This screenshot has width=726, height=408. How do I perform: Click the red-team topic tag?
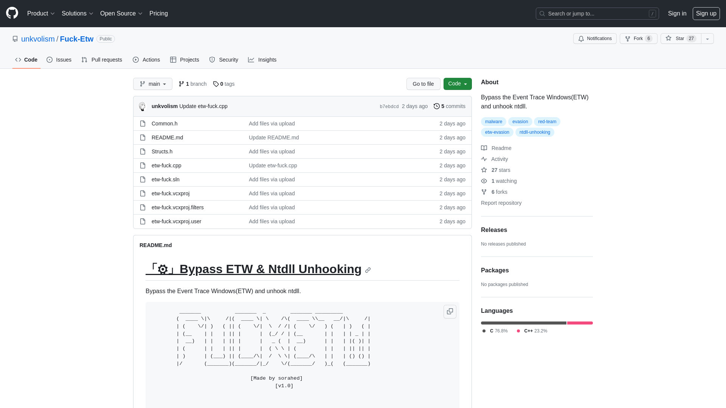(547, 122)
